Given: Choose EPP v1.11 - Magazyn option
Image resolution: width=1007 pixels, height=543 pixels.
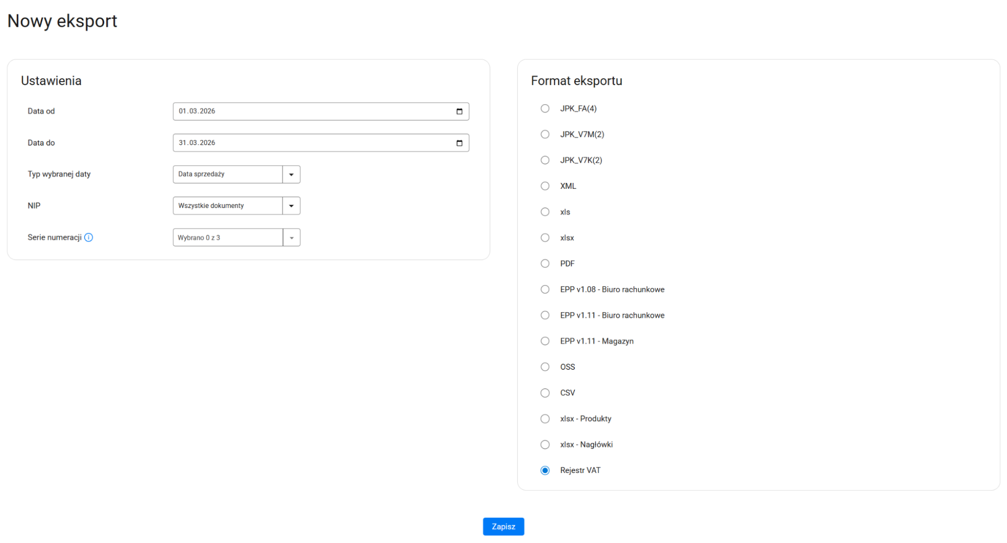Looking at the screenshot, I should pos(545,341).
